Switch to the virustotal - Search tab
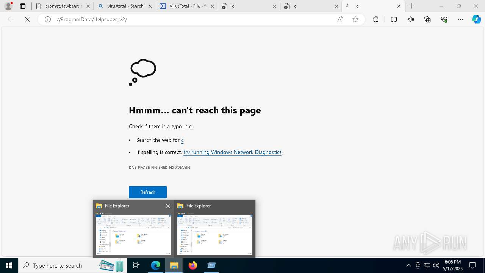The width and height of the screenshot is (485, 273). pos(125,6)
